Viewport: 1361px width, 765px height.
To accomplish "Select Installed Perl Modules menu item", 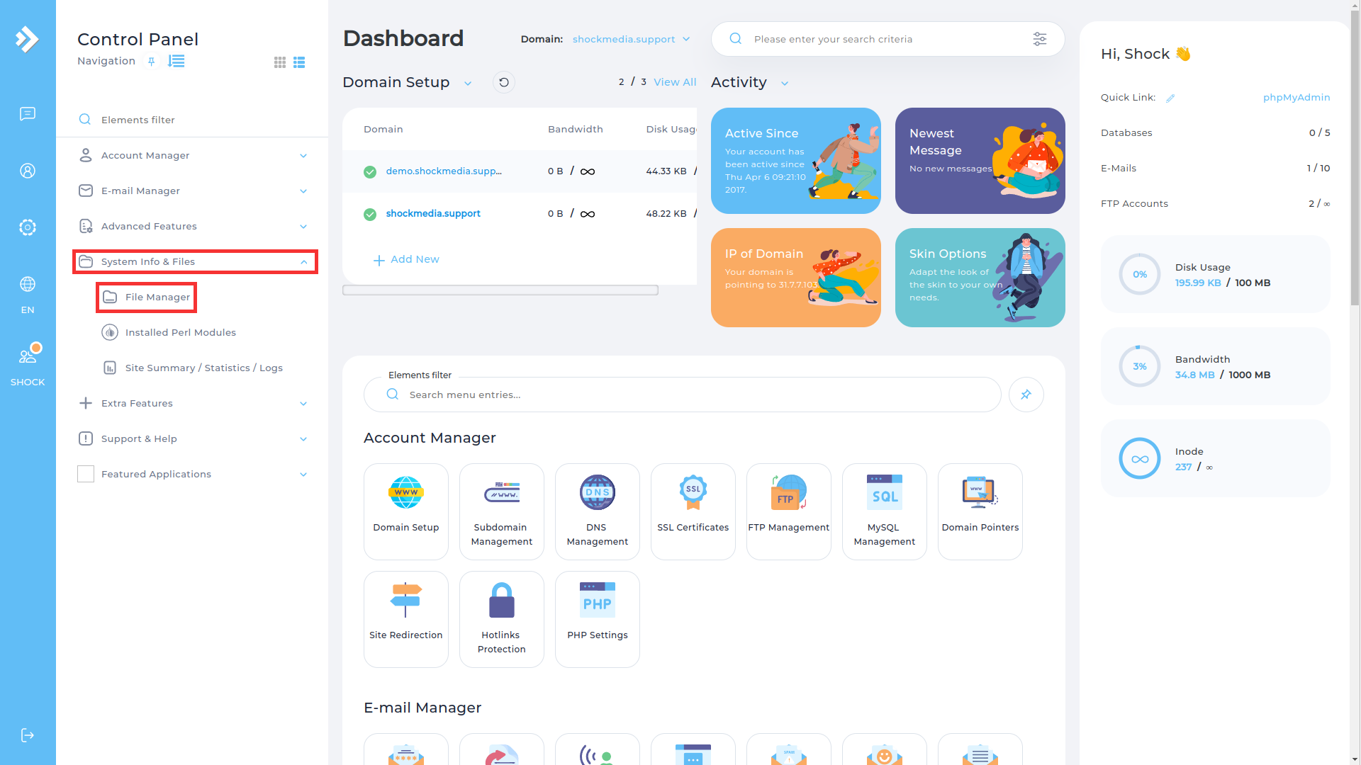I will 180,332.
